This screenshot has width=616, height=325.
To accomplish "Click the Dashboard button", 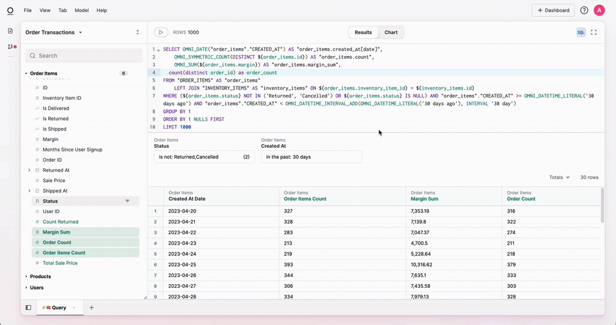I will pyautogui.click(x=553, y=10).
